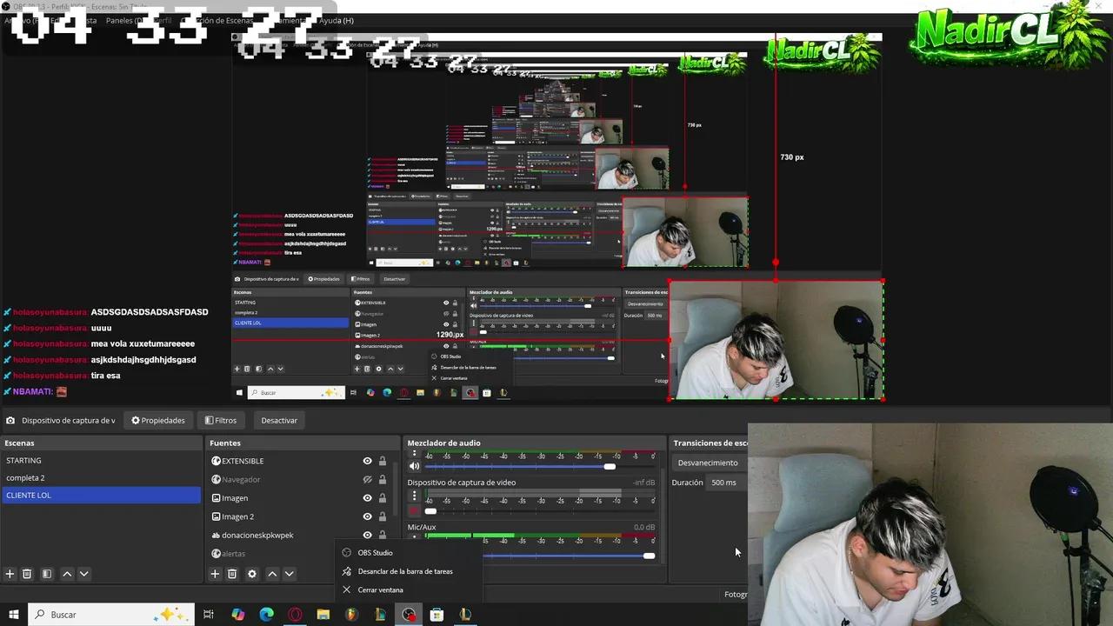Screen dimensions: 1113x626
Task: Remove selected source with trash icon
Action: 232,574
